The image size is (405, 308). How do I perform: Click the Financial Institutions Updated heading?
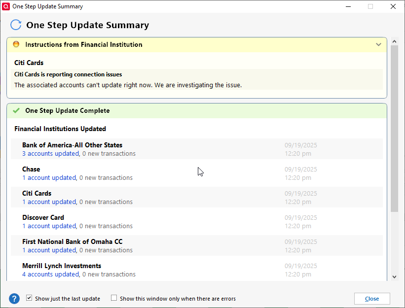[60, 129]
